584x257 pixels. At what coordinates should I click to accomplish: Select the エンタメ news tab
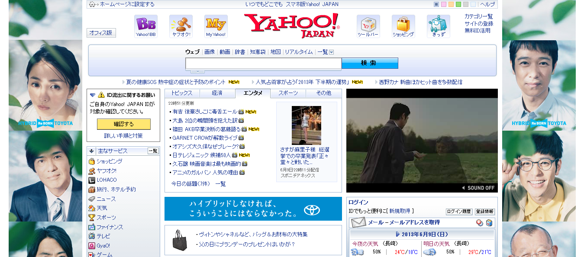(x=253, y=93)
